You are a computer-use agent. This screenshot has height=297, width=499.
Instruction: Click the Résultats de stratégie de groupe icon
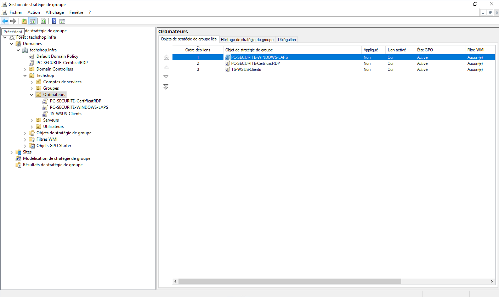pos(18,165)
